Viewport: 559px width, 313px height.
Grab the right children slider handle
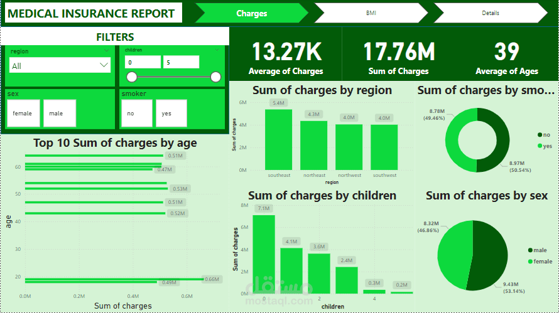(215, 77)
